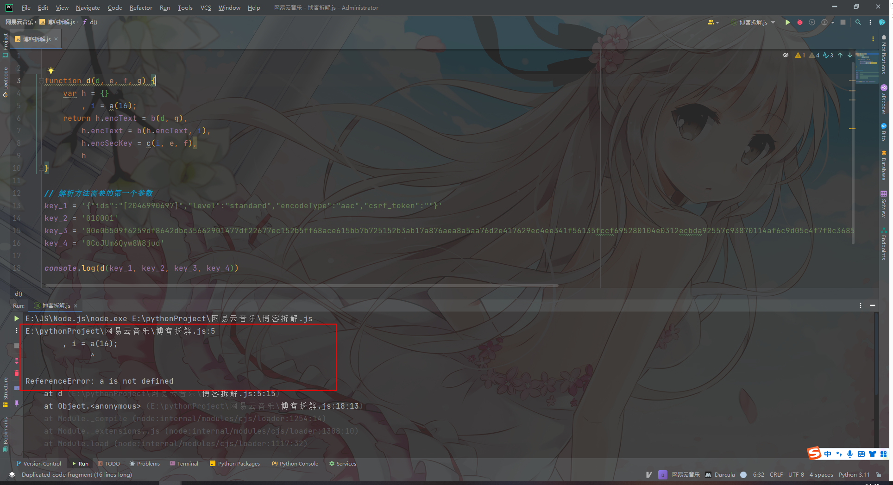This screenshot has height=485, width=893.
Task: Open the Endpoints tool window
Action: tap(884, 243)
